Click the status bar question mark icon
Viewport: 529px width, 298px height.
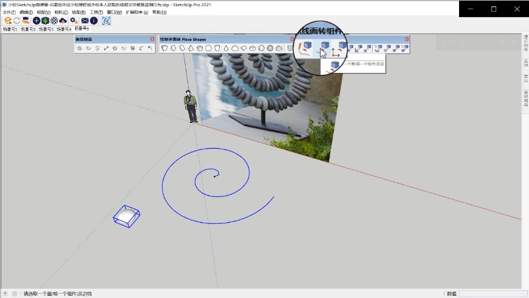pos(5,294)
